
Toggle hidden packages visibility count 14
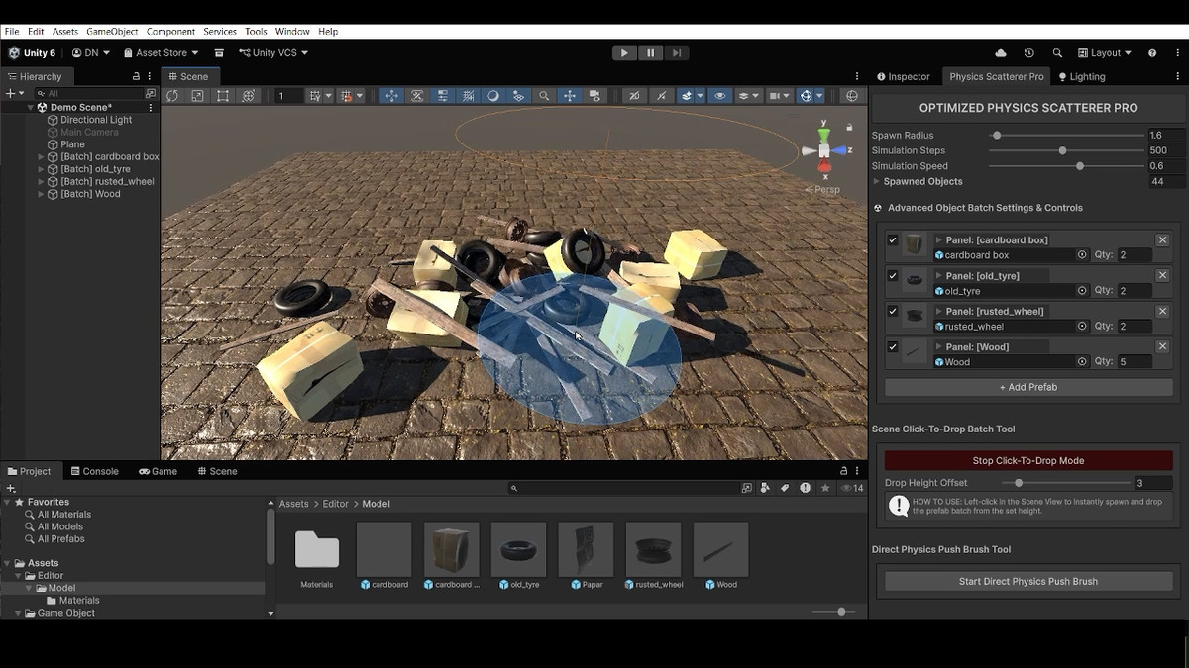[x=852, y=488]
